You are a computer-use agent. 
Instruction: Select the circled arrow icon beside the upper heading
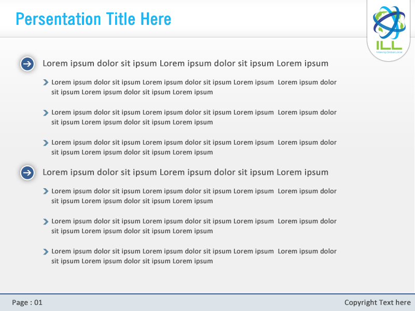click(27, 64)
